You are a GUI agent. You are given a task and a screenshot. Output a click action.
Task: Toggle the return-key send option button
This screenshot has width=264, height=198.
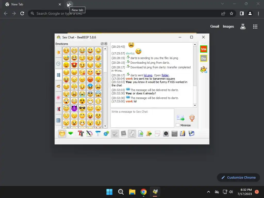click(132, 134)
